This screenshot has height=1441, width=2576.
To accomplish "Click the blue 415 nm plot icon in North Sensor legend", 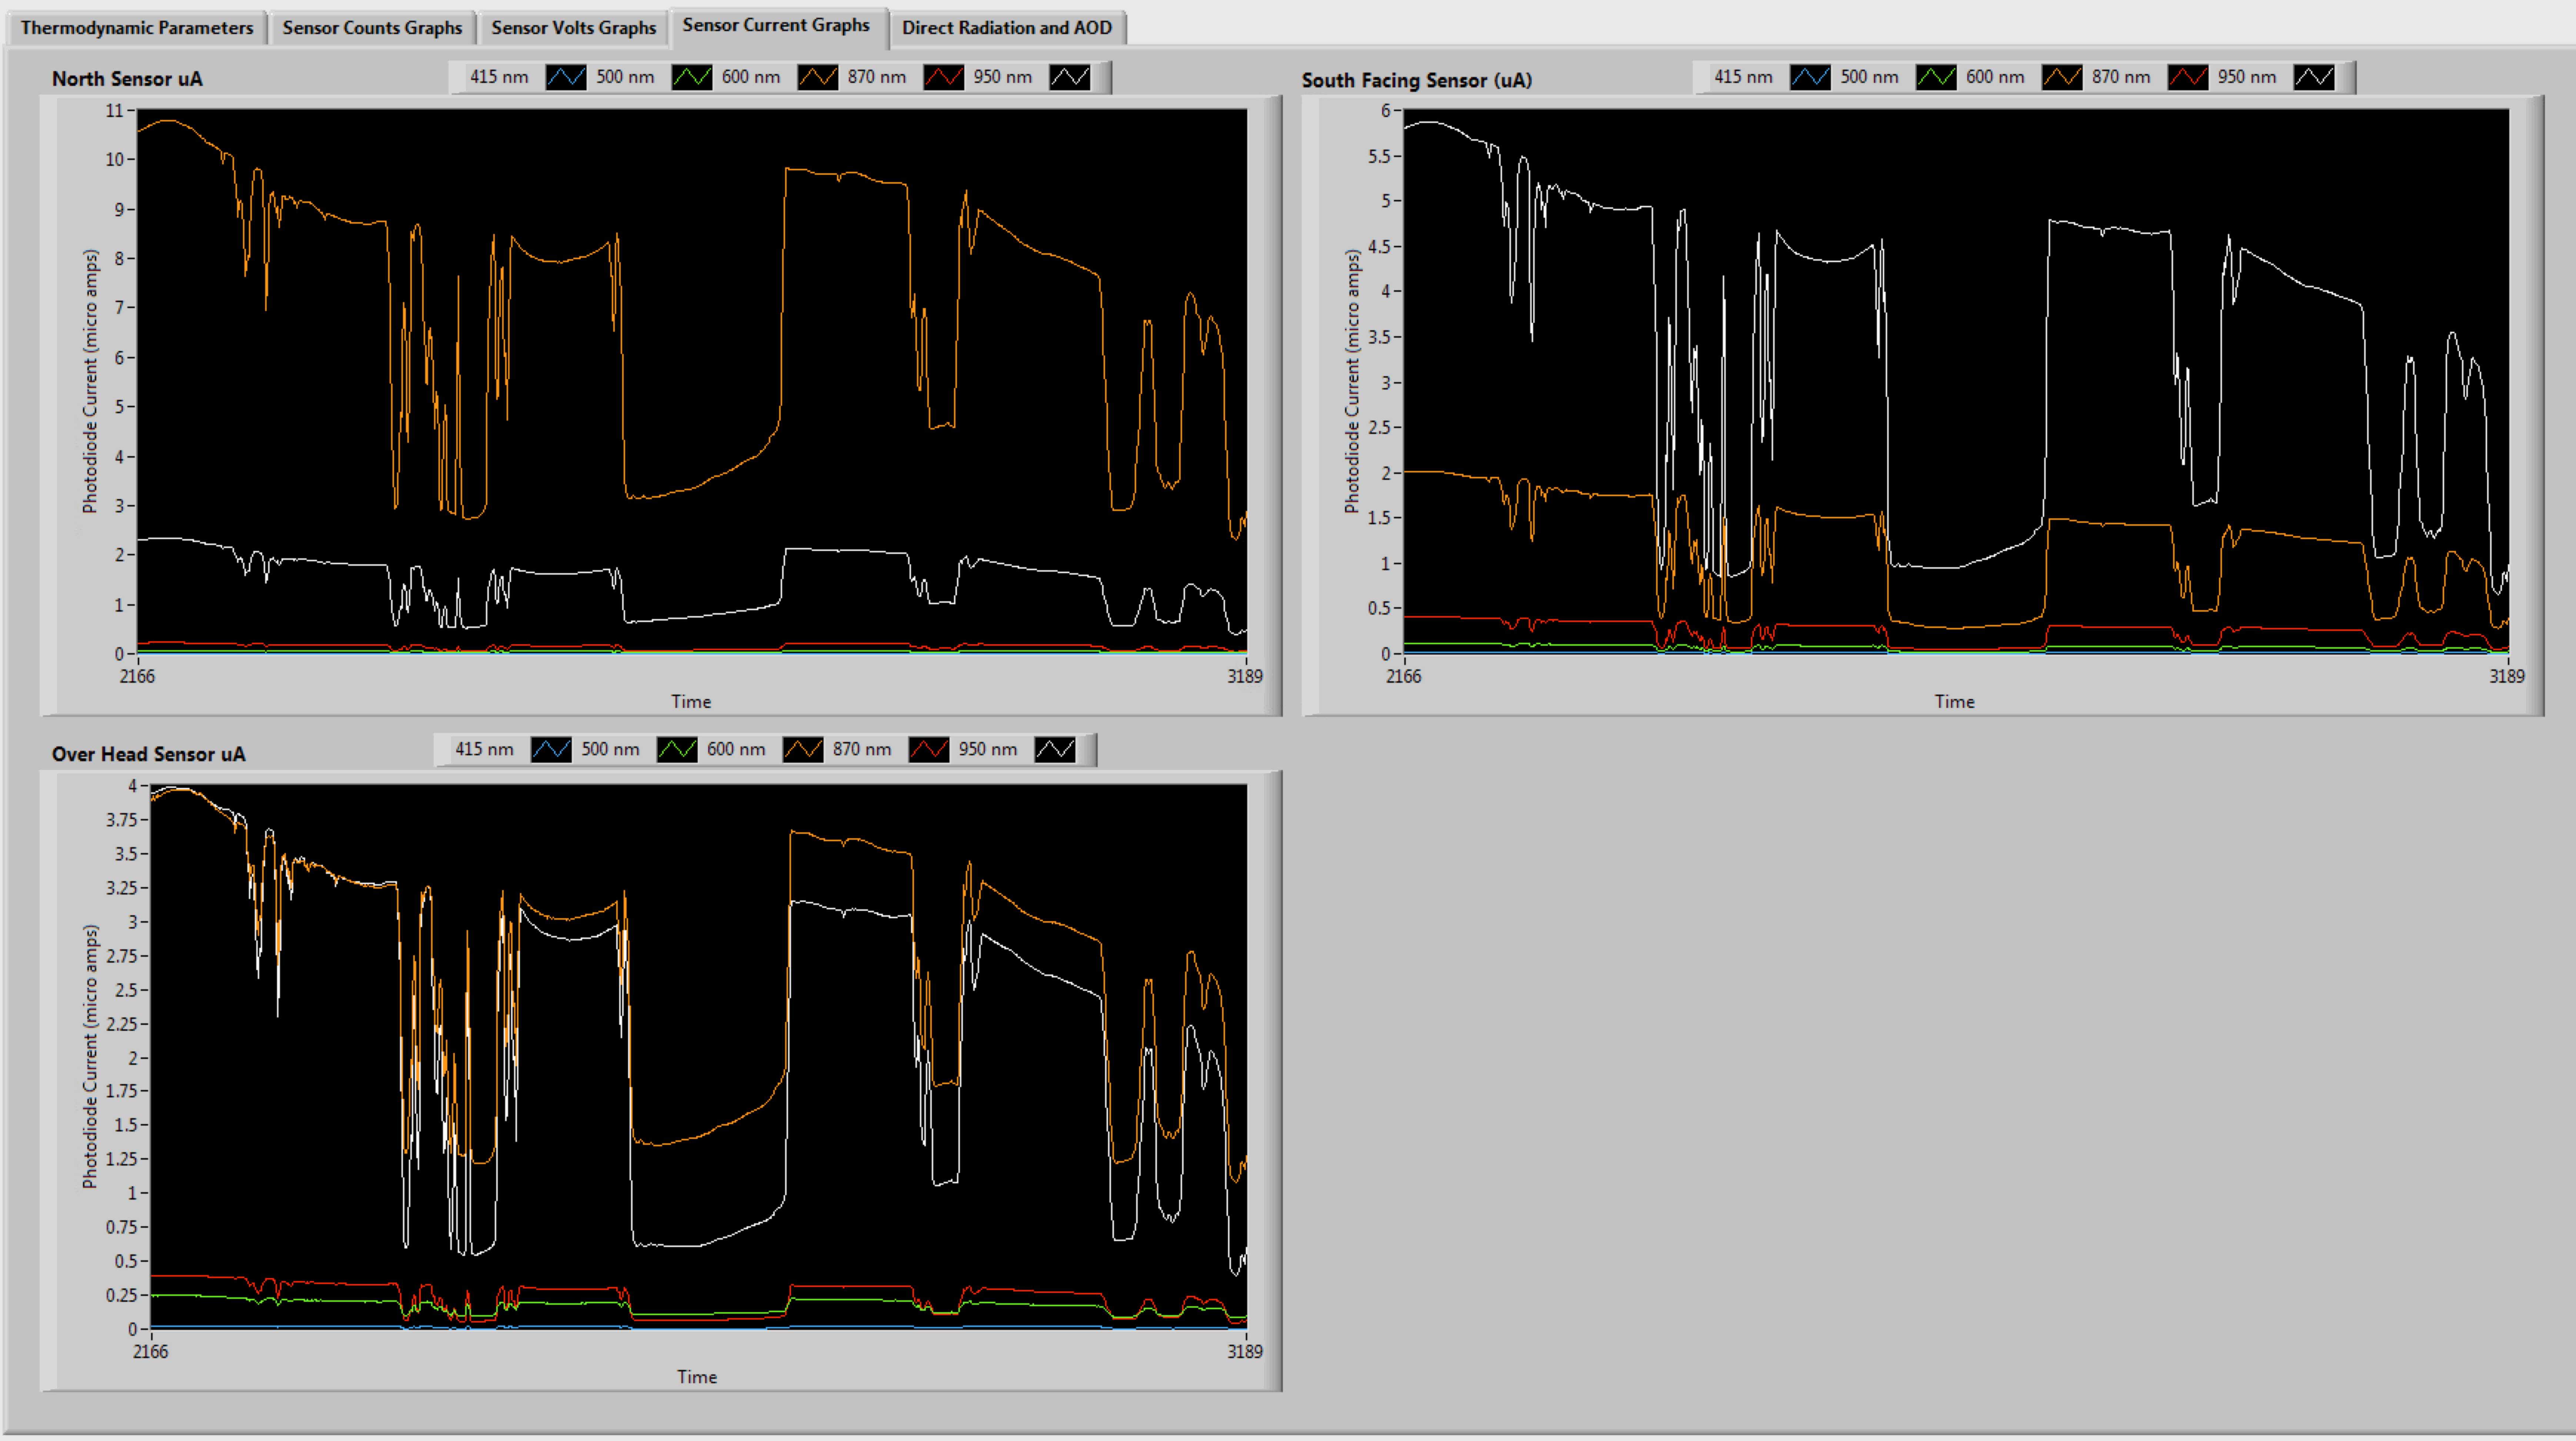I will tap(566, 77).
